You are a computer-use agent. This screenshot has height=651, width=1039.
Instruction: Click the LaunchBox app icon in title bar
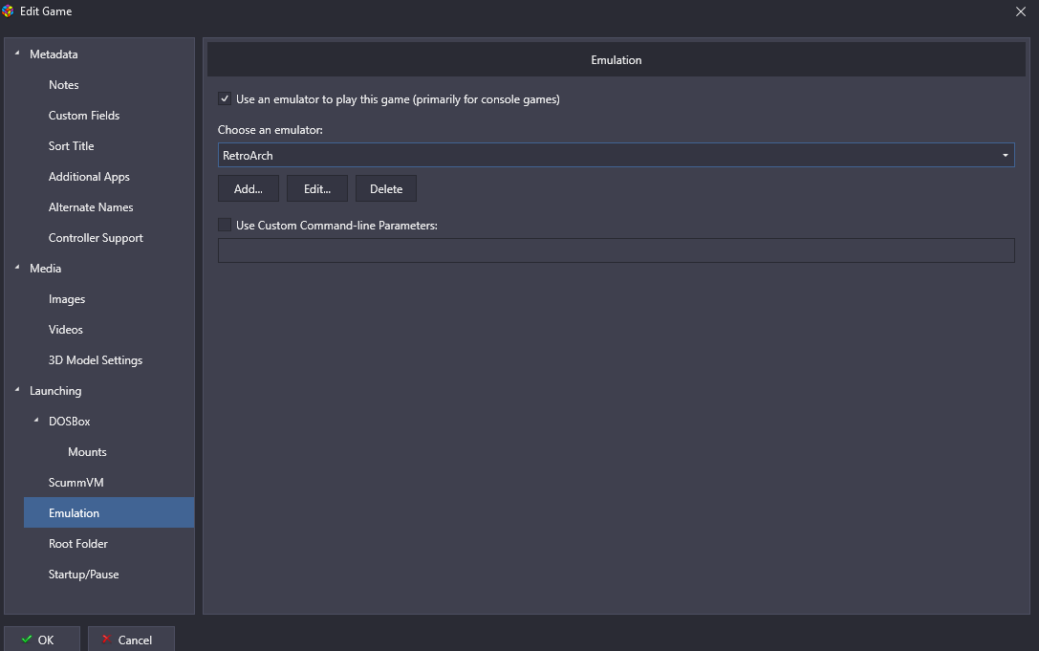coord(8,11)
